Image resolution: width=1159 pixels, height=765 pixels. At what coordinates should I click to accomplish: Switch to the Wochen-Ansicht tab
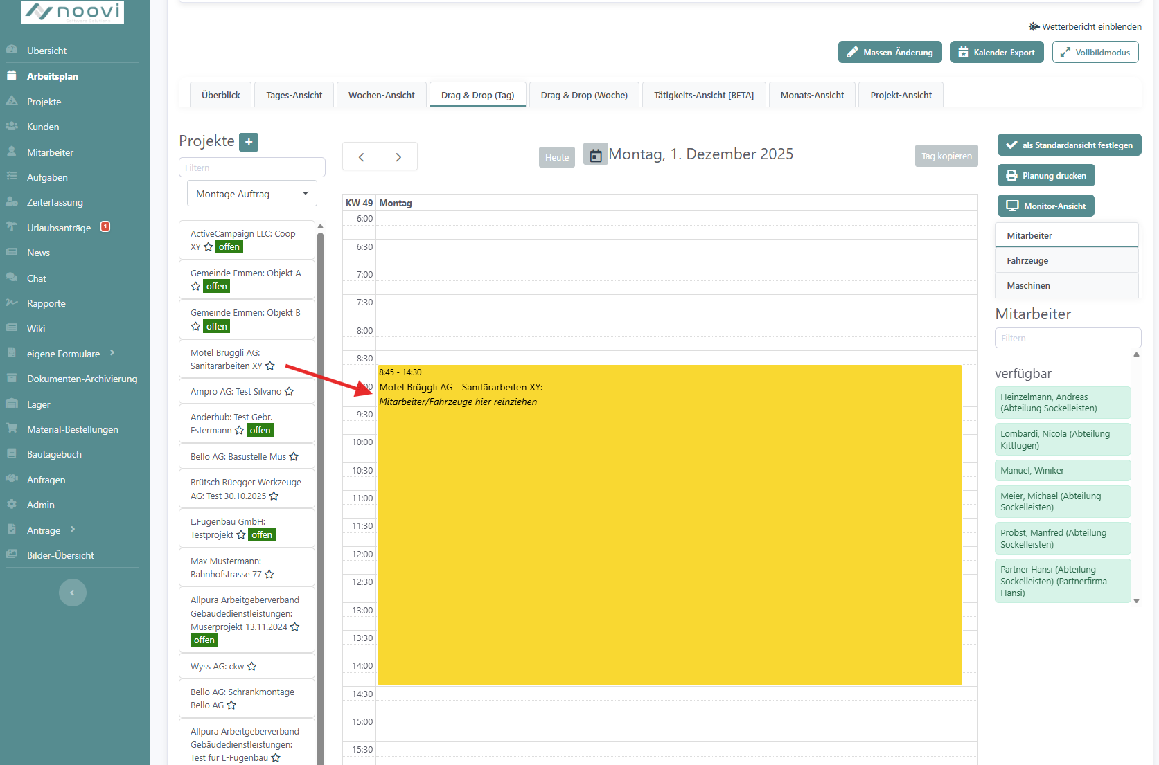[382, 95]
